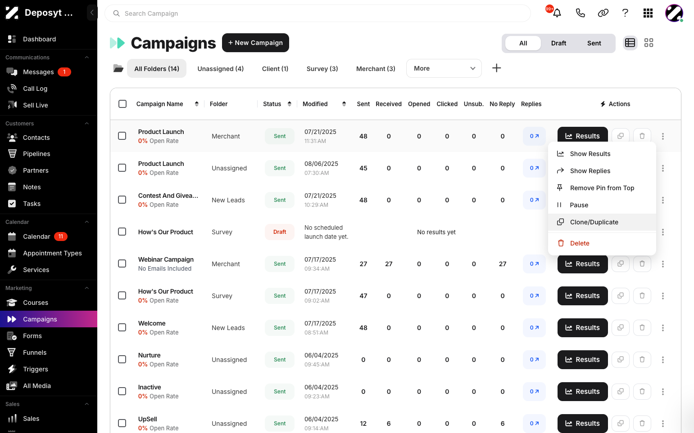Click the phone dialer icon in header
Image resolution: width=694 pixels, height=433 pixels.
(580, 13)
